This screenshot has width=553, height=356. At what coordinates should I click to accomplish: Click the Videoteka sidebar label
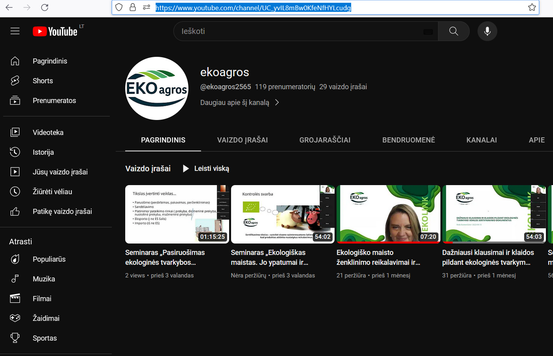point(48,133)
